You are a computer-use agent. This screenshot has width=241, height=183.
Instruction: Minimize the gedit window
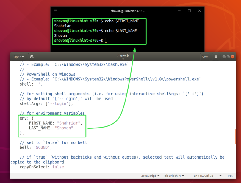224,57
